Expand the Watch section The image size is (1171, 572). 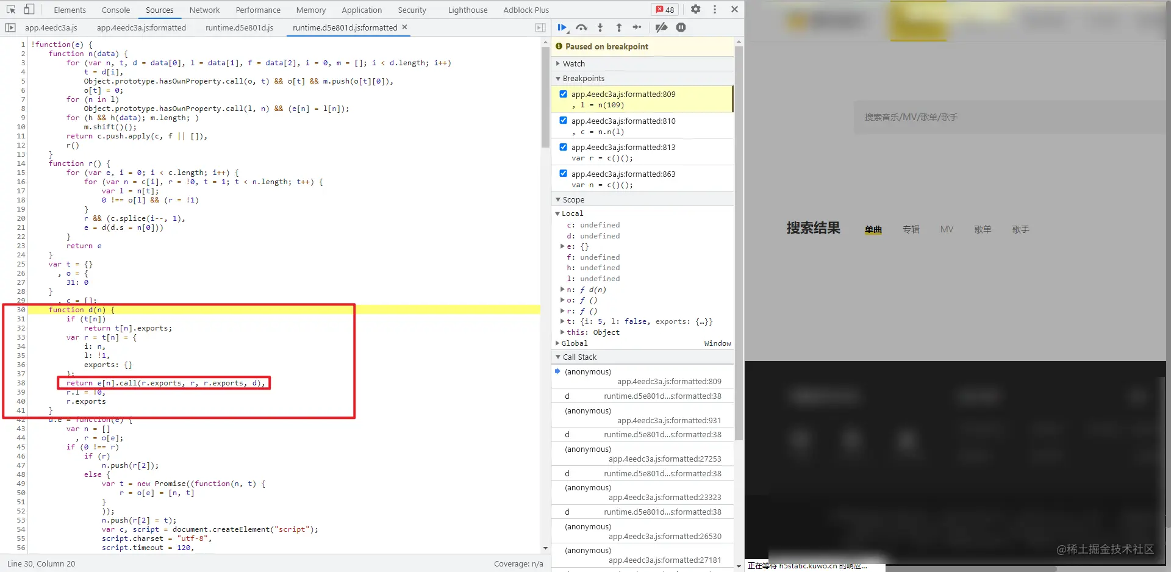(x=643, y=63)
